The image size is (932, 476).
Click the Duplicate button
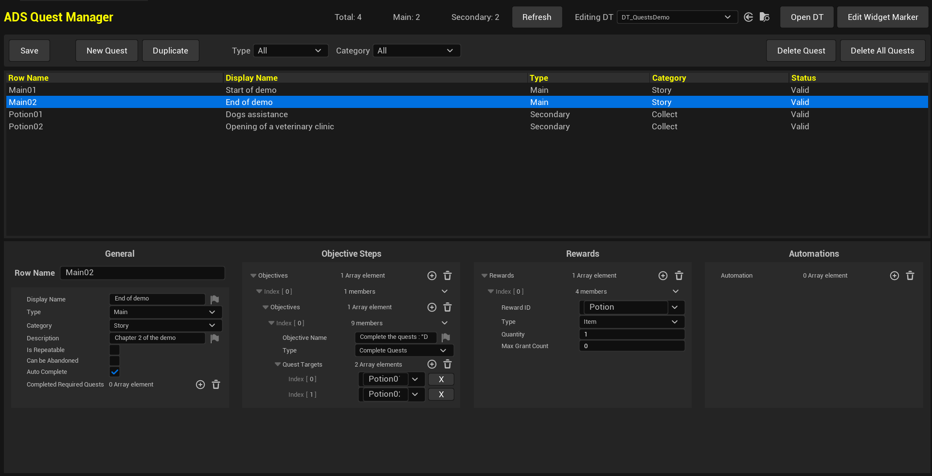tap(170, 51)
